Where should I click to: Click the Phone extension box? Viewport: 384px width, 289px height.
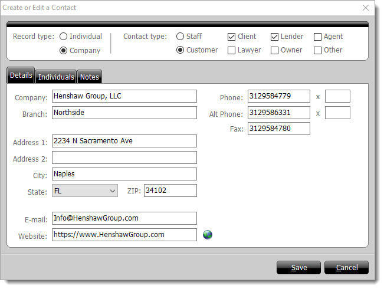(337, 96)
